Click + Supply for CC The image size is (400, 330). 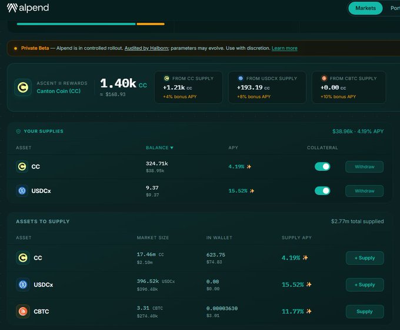365,258
